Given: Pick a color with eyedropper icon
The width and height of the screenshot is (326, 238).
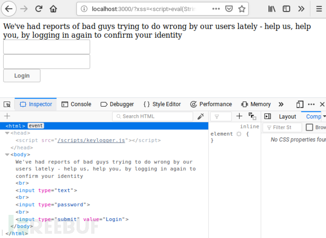Looking at the screenshot, I should (201, 116).
